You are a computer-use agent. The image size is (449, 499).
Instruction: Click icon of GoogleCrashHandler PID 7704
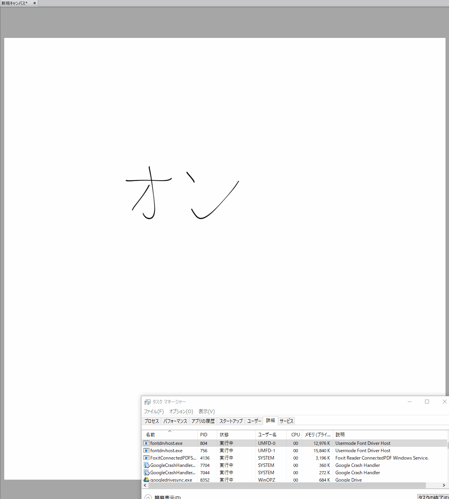[146, 465]
